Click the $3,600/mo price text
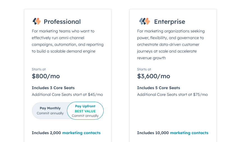Viewport: 235px width, 142px height. 153,76
